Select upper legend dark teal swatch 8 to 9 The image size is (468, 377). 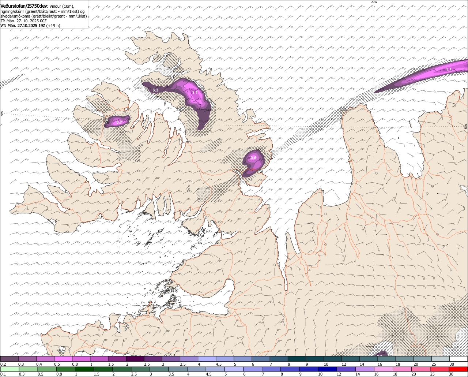coord(297,359)
